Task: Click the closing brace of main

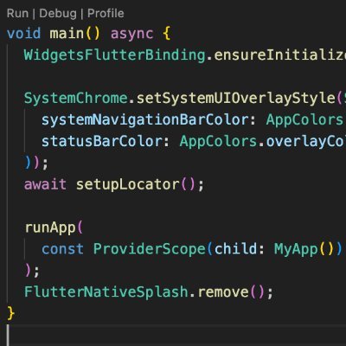Action: click(x=10, y=314)
